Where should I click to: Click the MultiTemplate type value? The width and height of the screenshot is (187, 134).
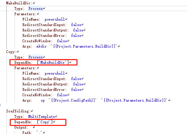coord(41,116)
